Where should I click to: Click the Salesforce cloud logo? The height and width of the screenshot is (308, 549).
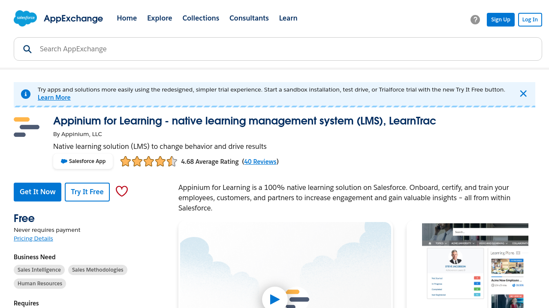pyautogui.click(x=25, y=18)
